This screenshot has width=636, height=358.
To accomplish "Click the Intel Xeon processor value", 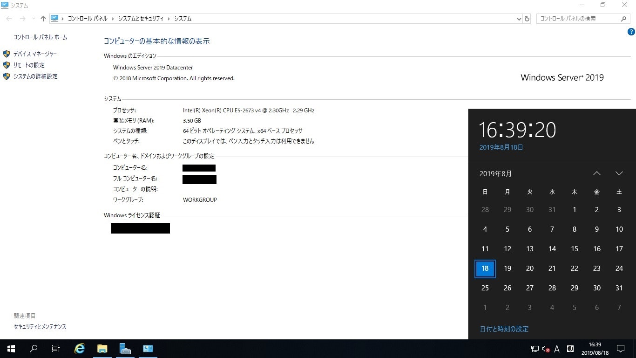I will (x=249, y=110).
